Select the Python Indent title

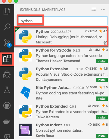pyautogui.click(x=49, y=125)
